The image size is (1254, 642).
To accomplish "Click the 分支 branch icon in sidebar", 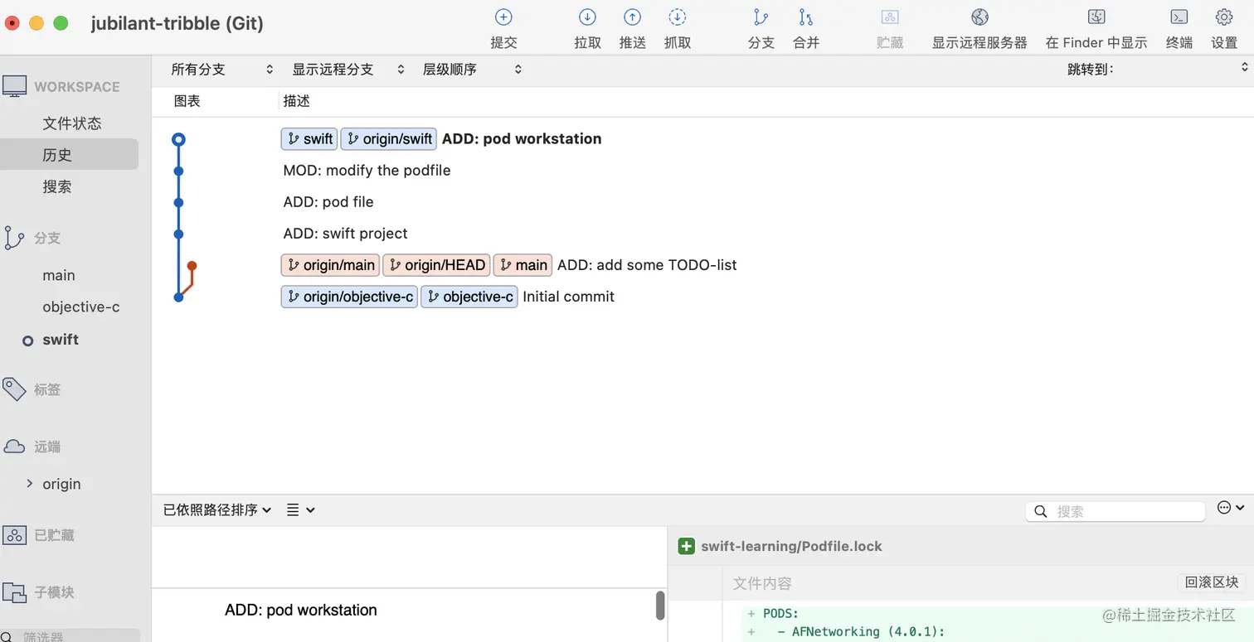I will (14, 238).
